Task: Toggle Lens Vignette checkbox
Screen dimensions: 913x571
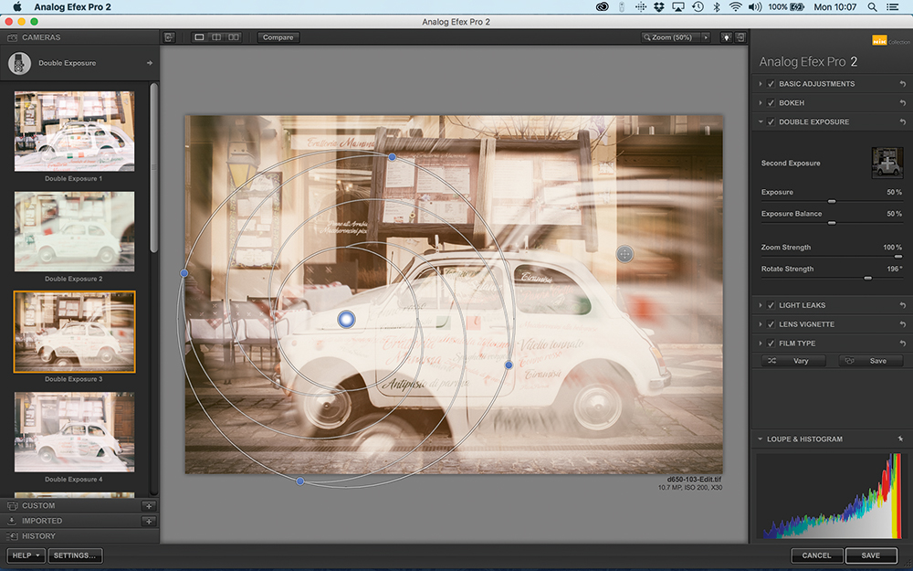Action: pyautogui.click(x=771, y=324)
